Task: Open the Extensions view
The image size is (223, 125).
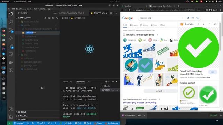Action: [11, 46]
